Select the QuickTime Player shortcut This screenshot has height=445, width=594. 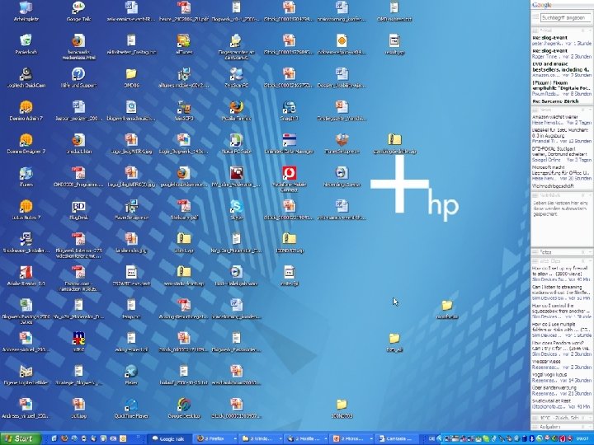tap(131, 408)
